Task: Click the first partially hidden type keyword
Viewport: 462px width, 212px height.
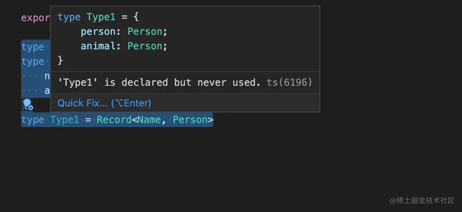Action: (x=33, y=47)
